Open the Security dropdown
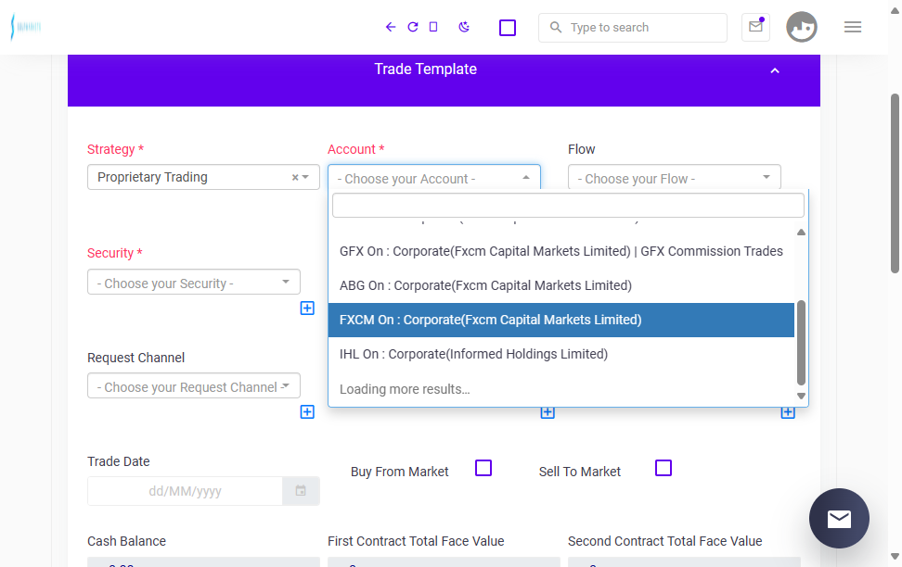Image resolution: width=902 pixels, height=567 pixels. pyautogui.click(x=194, y=282)
